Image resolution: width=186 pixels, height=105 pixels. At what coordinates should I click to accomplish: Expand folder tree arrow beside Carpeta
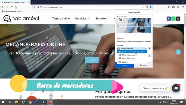tap(149, 48)
